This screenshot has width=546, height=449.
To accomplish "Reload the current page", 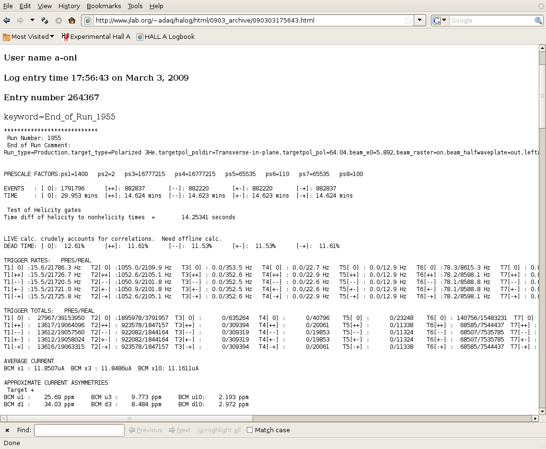I will 45,21.
